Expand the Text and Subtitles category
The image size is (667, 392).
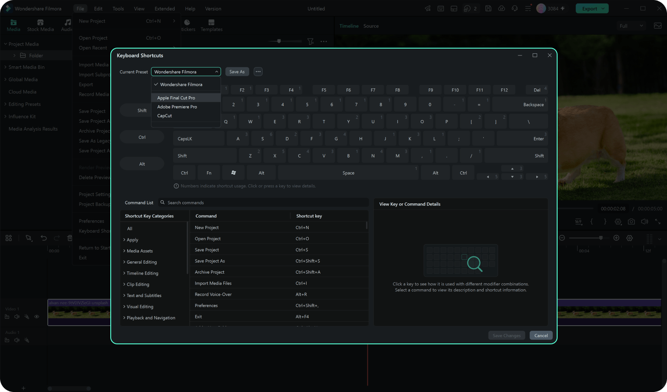[x=124, y=296]
